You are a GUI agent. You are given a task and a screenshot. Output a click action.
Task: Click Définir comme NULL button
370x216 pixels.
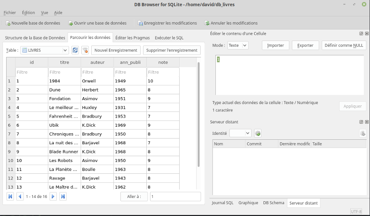(x=344, y=45)
